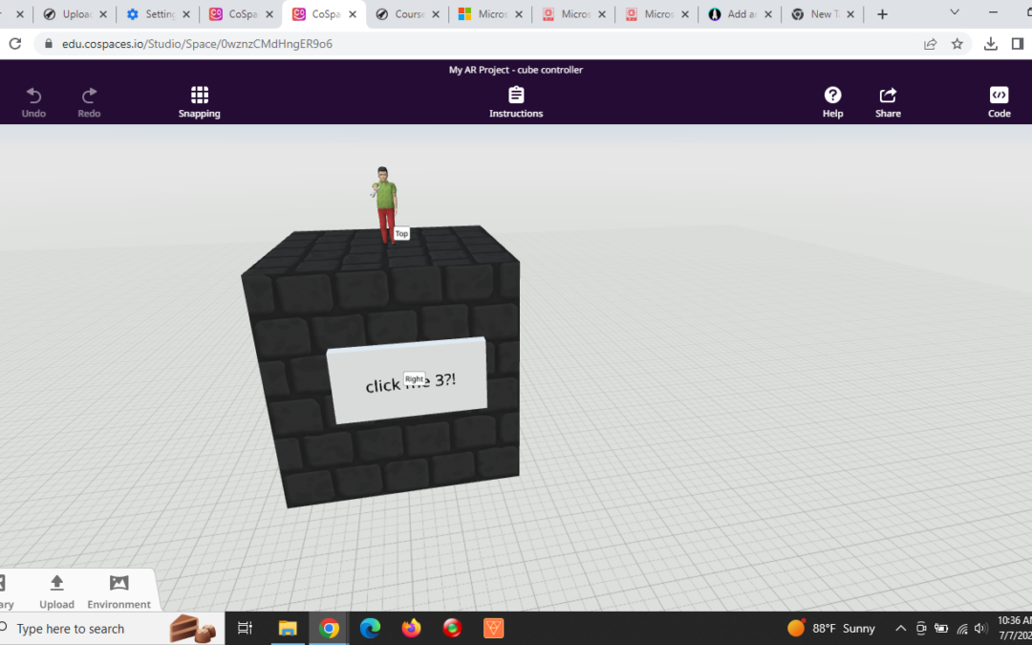Toggle the Snapping grid option
The image size is (1032, 645).
[200, 102]
